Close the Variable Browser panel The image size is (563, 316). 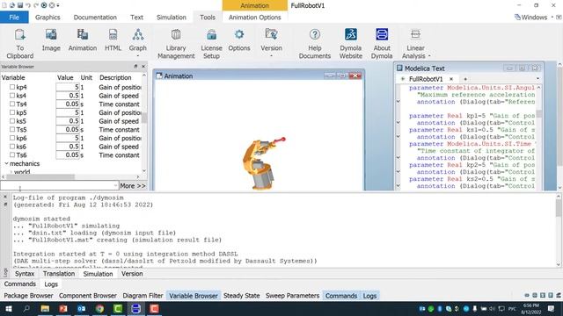pos(143,67)
